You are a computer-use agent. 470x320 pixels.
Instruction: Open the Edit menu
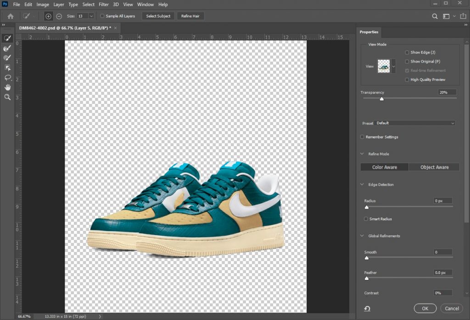pos(28,5)
